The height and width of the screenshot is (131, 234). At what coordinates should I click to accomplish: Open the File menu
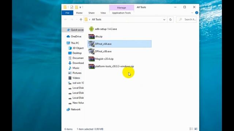(67, 13)
